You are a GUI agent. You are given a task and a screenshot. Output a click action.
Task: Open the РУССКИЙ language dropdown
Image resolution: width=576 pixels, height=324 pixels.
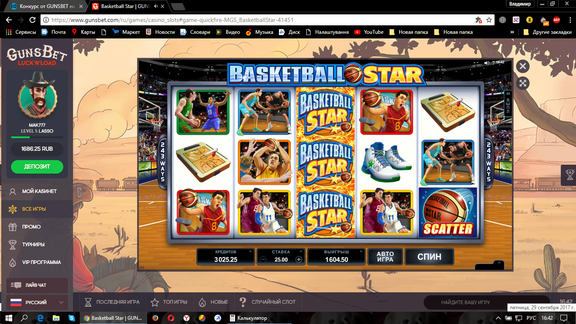click(x=37, y=302)
